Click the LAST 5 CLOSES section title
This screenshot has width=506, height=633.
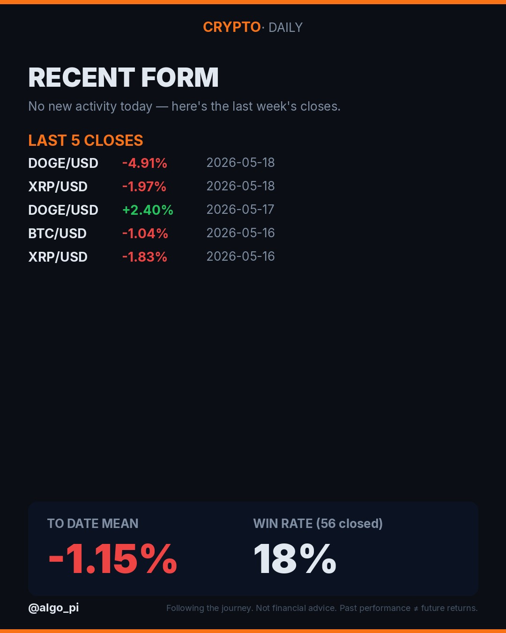pos(86,140)
